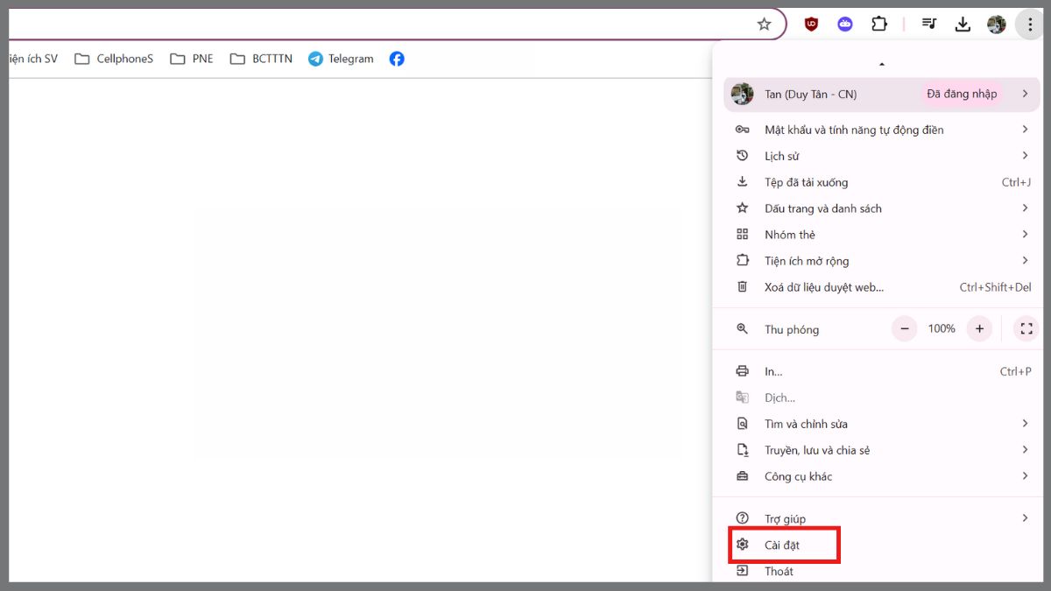
Task: Click the gear icon beside Cài đặt
Action: point(742,545)
